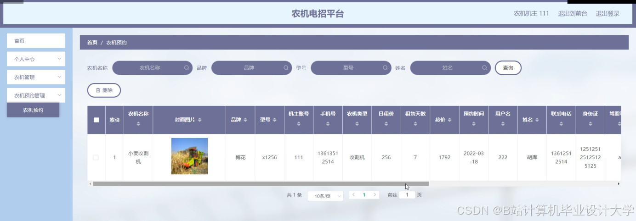The width and height of the screenshot is (636, 221).
Task: Click search icon in 姓名 field
Action: [484, 67]
